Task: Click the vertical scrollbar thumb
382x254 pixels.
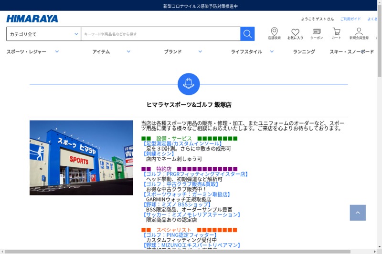Action: 379,40
